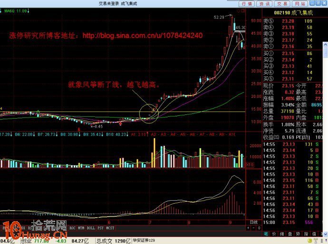Image resolution: width=328 pixels, height=244 pixels.
Task: Select the 指 index tab
Action: (306, 234)
